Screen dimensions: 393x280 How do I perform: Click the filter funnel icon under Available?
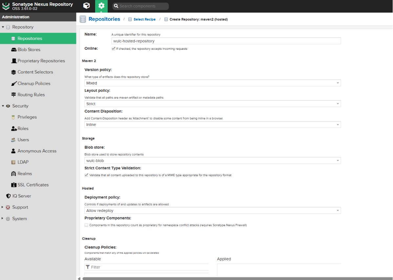[x=88, y=267]
